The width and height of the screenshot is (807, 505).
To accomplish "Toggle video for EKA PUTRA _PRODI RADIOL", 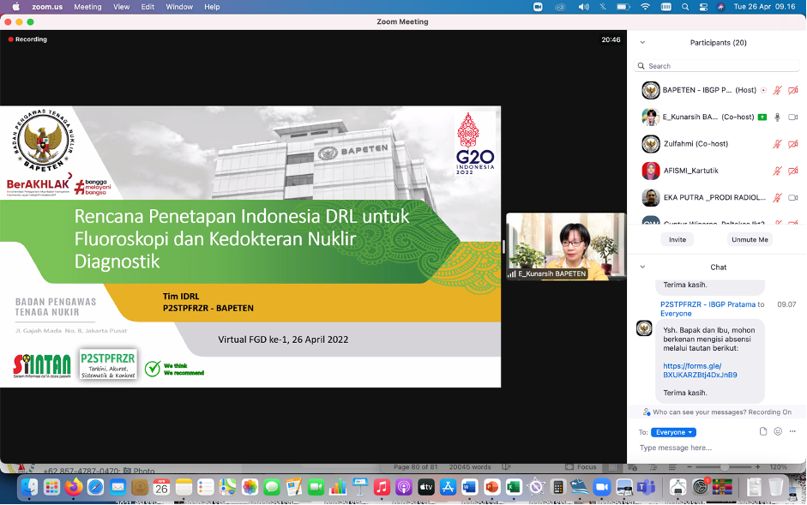I will [793, 197].
